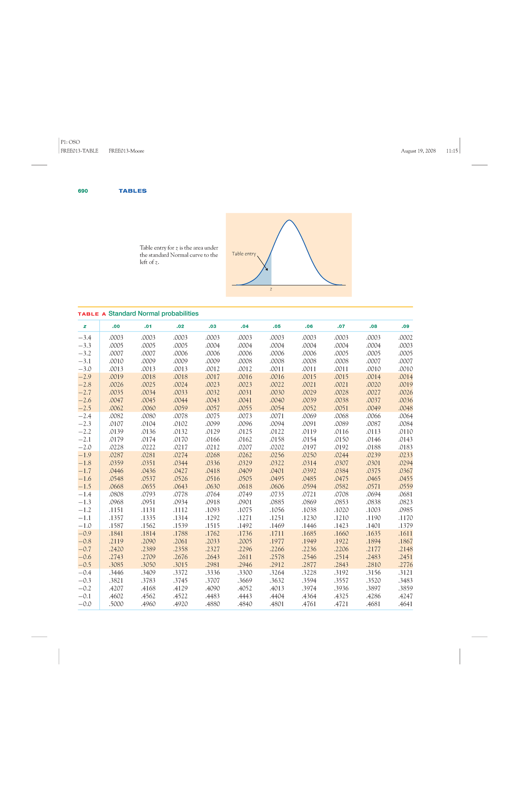Click the cell value '.0048'
Viewport: 519px width, 802px height.
tap(405, 408)
